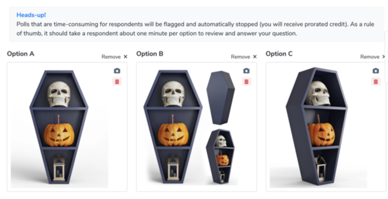Image resolution: width=388 pixels, height=199 pixels.
Task: Click the closed coffin lid in Option B
Action: pyautogui.click(x=220, y=98)
